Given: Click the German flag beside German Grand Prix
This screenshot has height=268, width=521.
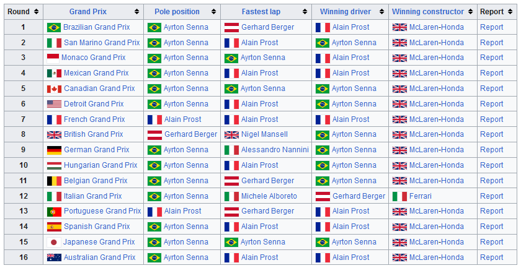Looking at the screenshot, I should [x=53, y=150].
